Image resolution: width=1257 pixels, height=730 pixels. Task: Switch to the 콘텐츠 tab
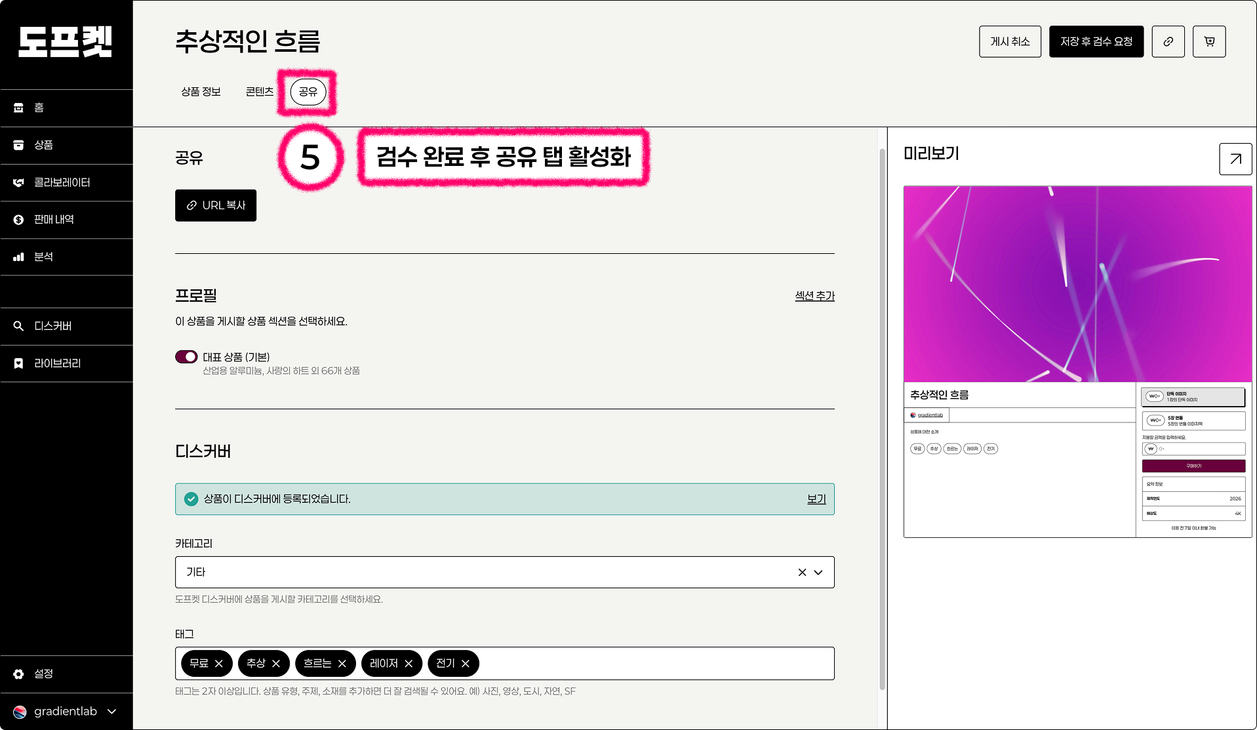click(259, 92)
